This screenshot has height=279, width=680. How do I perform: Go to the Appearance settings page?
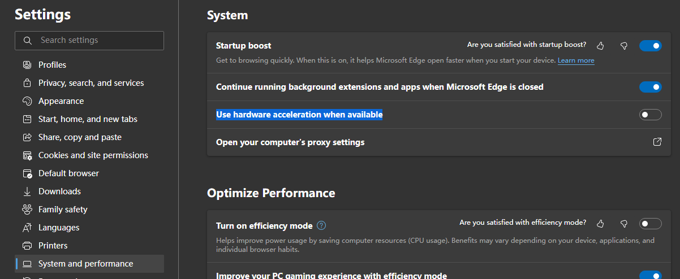pos(61,101)
